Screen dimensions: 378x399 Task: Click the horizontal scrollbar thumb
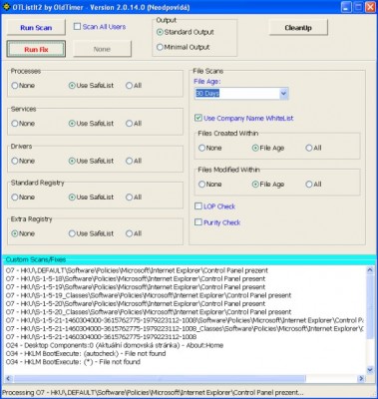pyautogui.click(x=160, y=378)
